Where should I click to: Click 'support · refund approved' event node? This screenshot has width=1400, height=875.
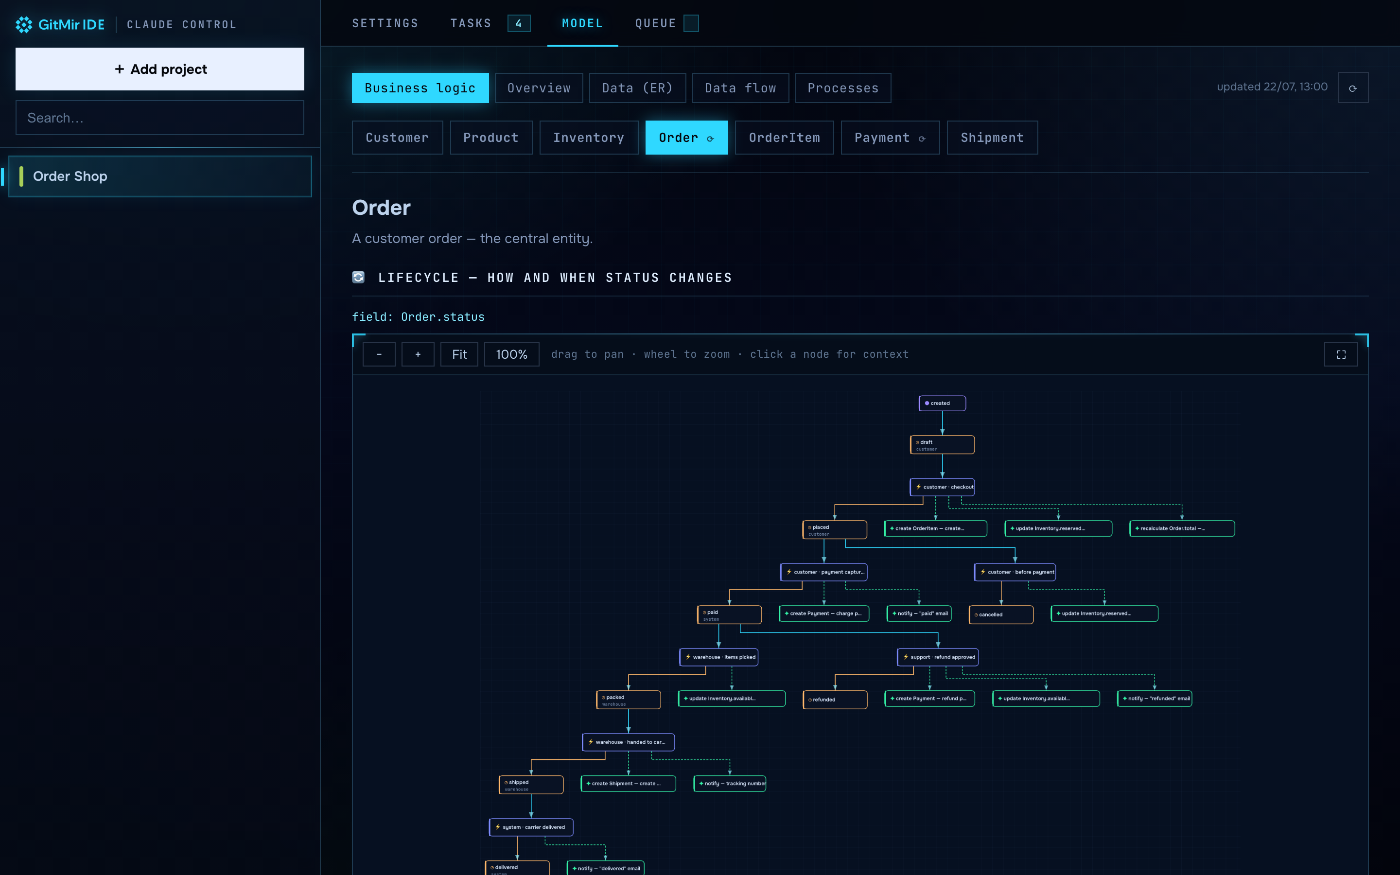tap(938, 657)
